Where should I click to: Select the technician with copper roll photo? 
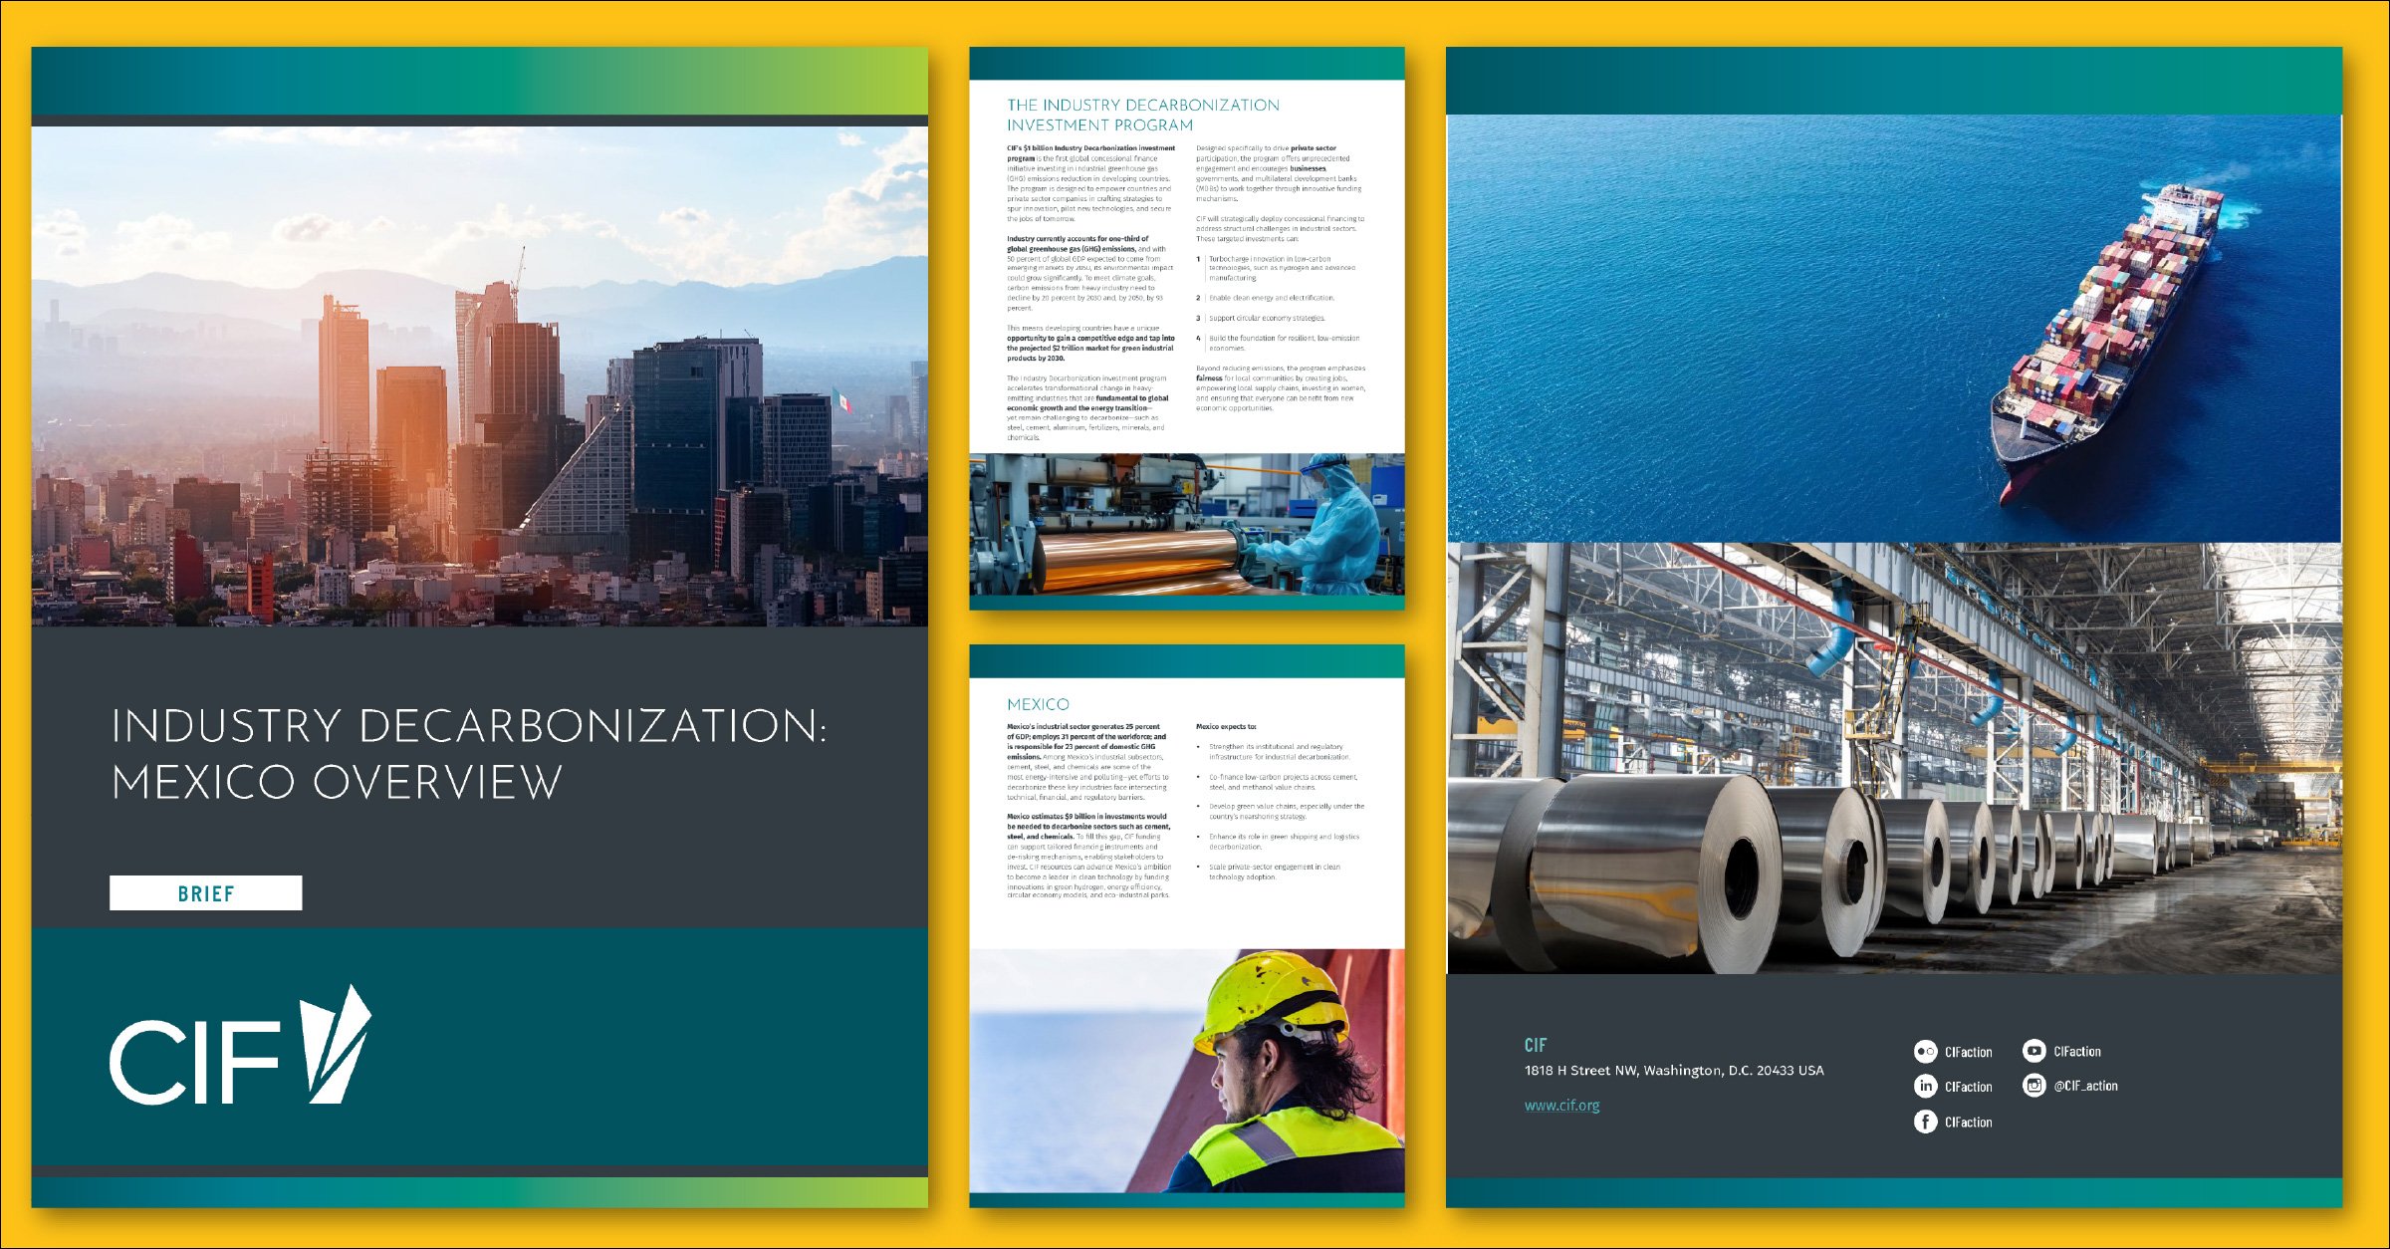pos(1187,525)
